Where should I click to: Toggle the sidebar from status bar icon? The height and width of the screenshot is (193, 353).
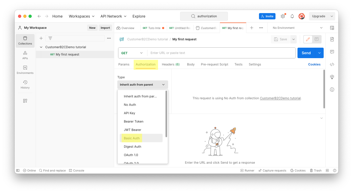point(18,170)
